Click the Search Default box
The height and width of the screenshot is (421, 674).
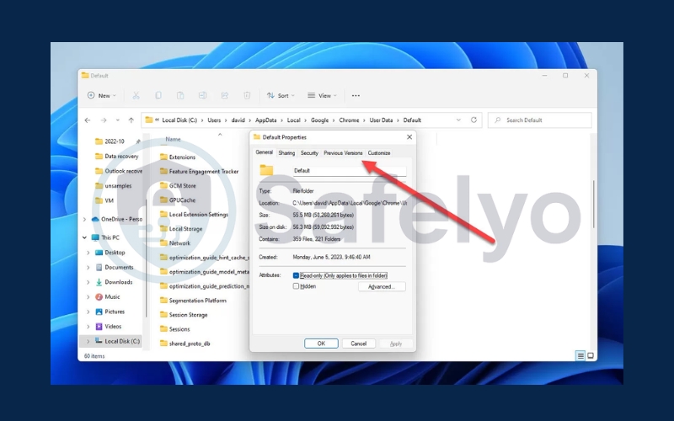click(540, 120)
